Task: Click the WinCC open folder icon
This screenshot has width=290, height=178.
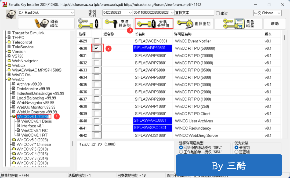Action: (9, 79)
